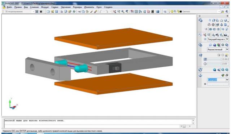
Task: Click the Zoom Previous icon in toolbar
Action: pos(127,12)
